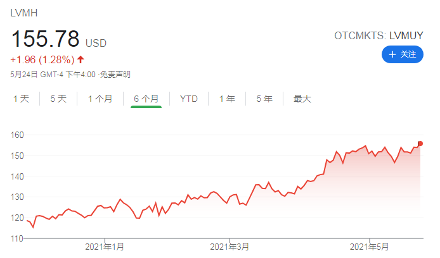
Task: Click the 140 y-axis label
Action: tap(17, 176)
